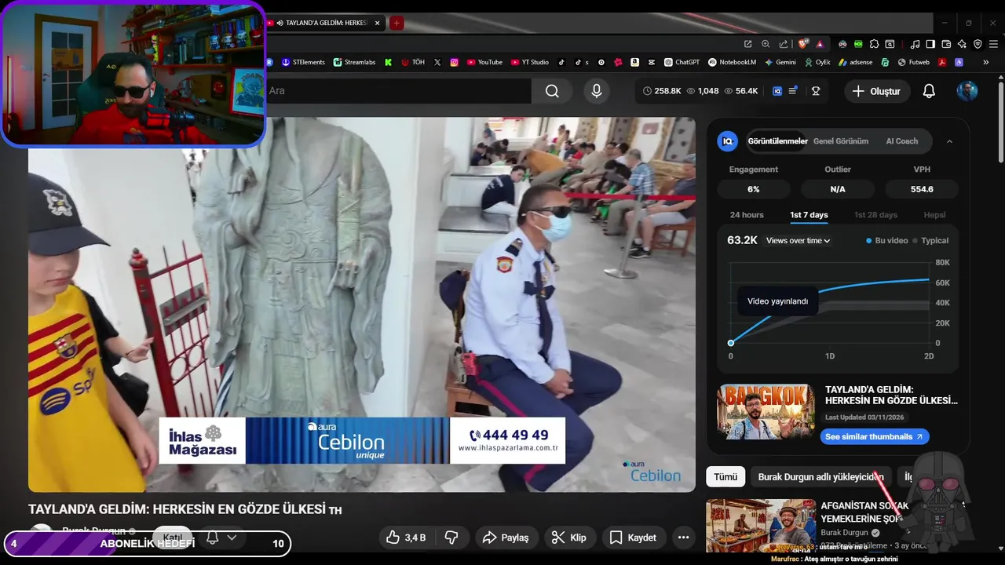The image size is (1005, 565).
Task: Like the video with thumbs up
Action: click(405, 538)
